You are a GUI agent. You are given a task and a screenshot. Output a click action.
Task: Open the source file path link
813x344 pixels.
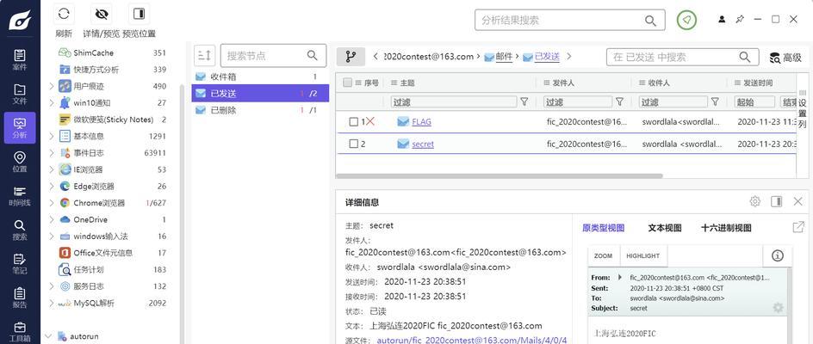pyautogui.click(x=472, y=341)
